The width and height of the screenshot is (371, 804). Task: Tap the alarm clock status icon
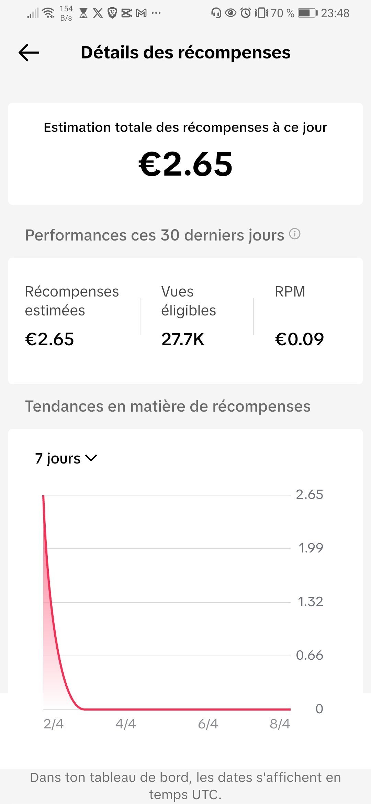tap(246, 13)
